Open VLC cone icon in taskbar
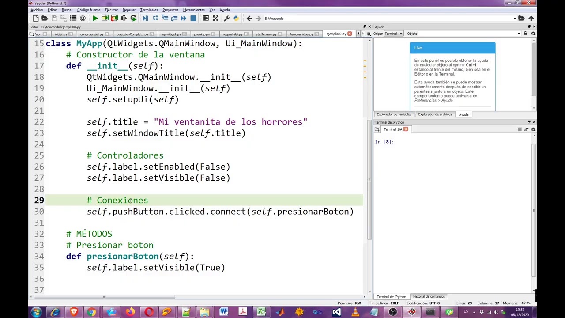 pyautogui.click(x=355, y=312)
